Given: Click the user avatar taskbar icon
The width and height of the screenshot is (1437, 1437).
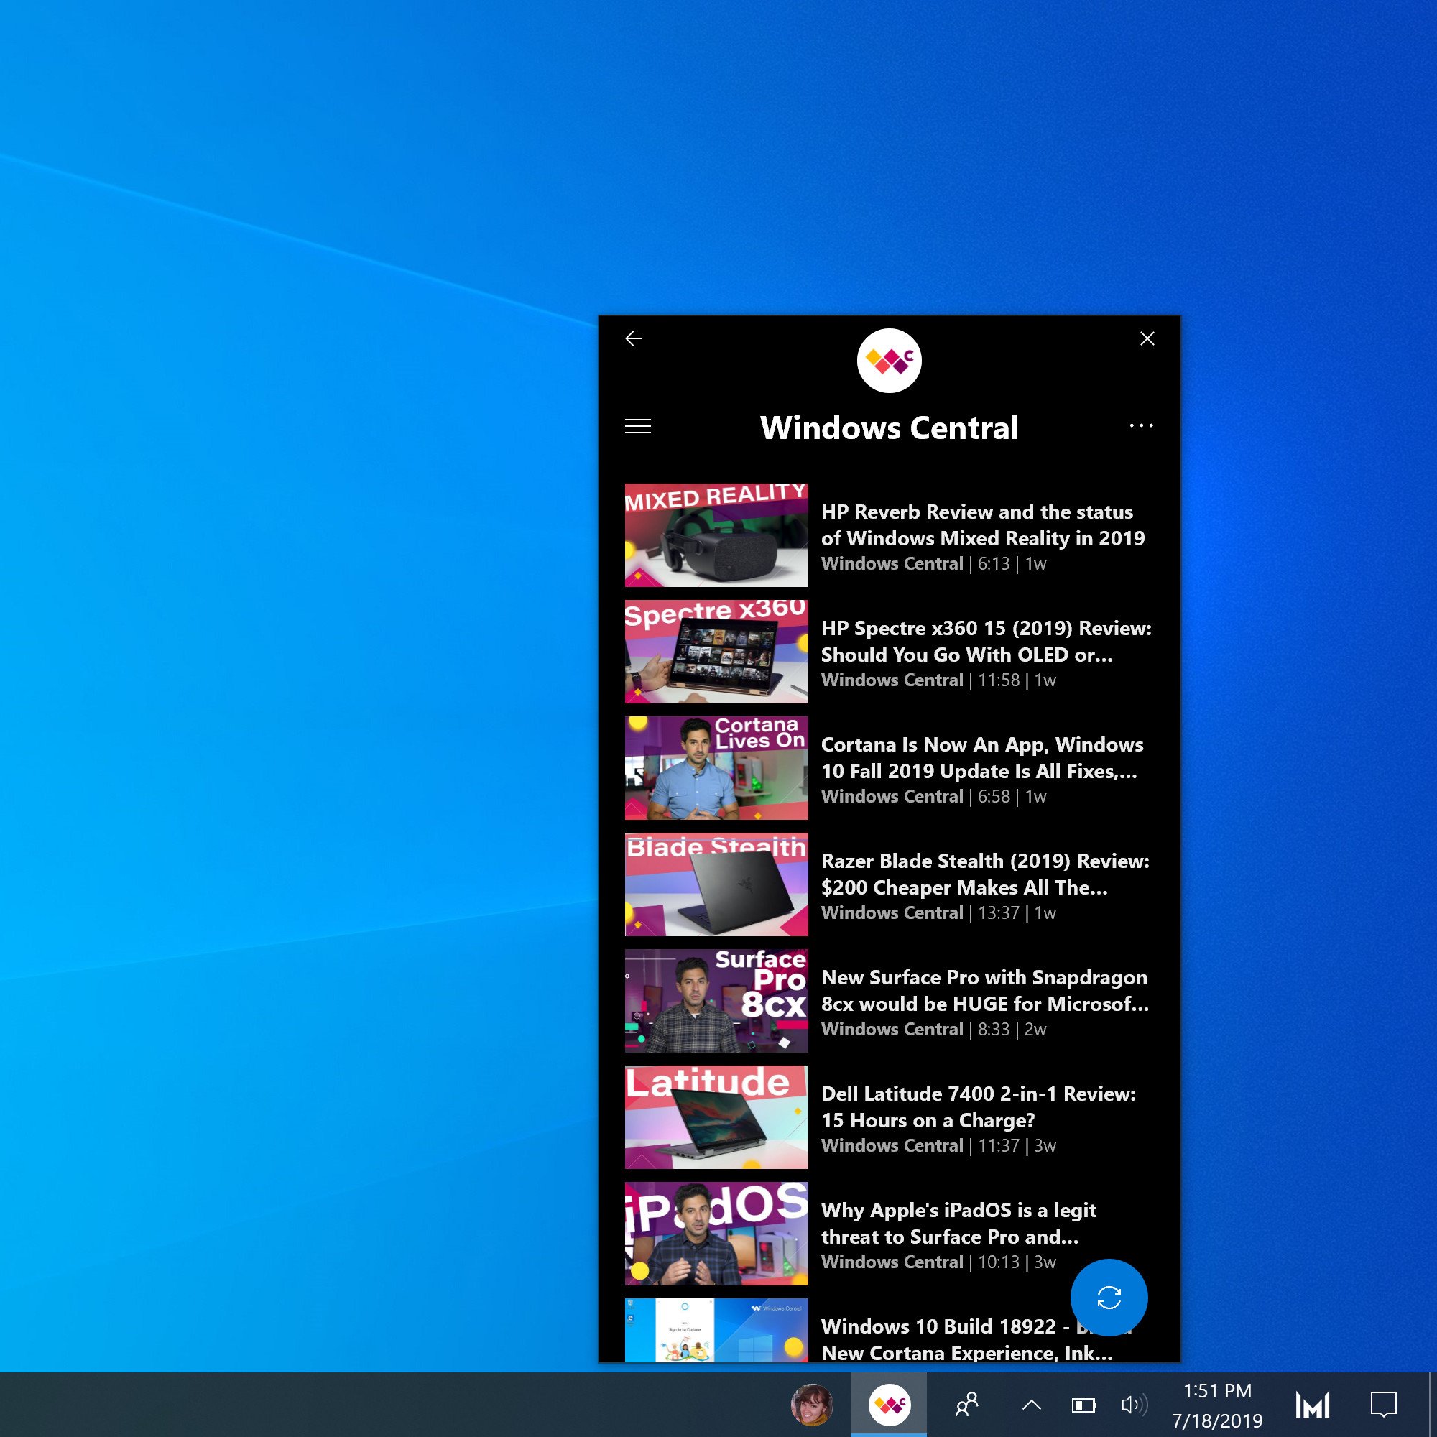Looking at the screenshot, I should tap(811, 1404).
